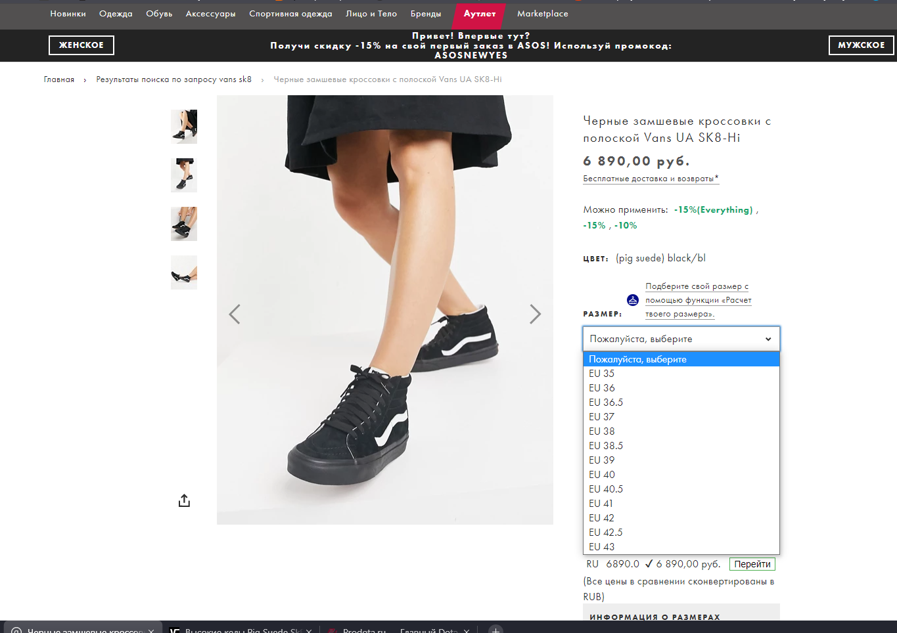
Task: Go to Marketplace in top navigation
Action: pyautogui.click(x=542, y=14)
